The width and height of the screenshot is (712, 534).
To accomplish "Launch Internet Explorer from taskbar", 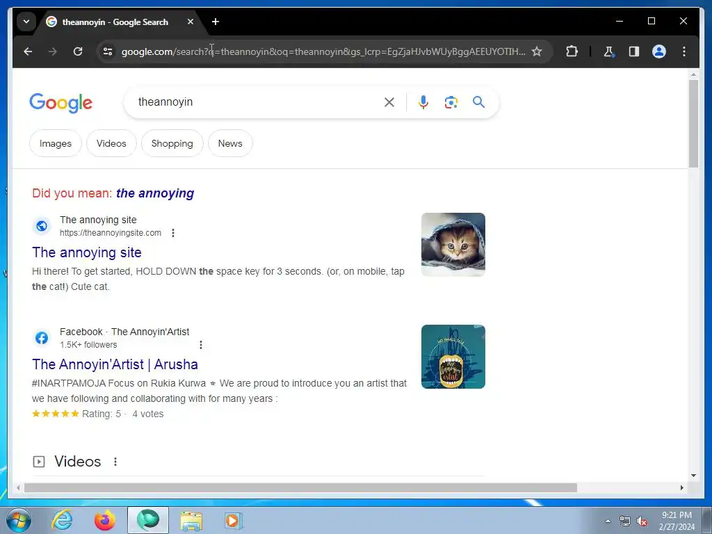I will coord(62,520).
